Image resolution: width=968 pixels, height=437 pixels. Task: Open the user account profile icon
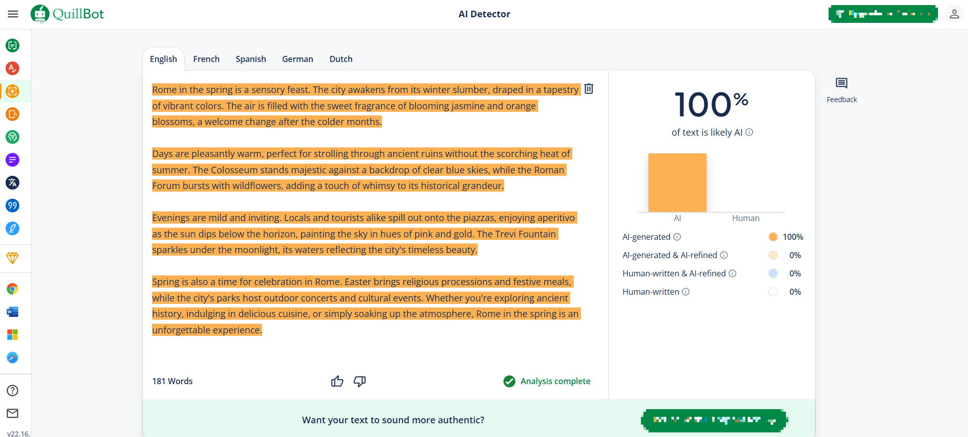coord(954,14)
